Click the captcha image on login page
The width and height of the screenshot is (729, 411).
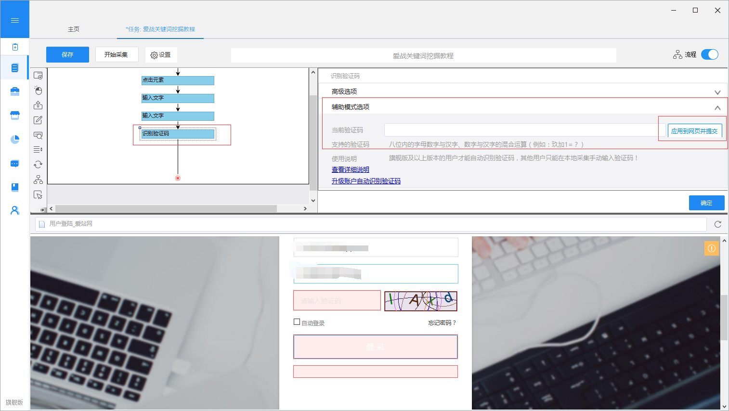pos(420,301)
